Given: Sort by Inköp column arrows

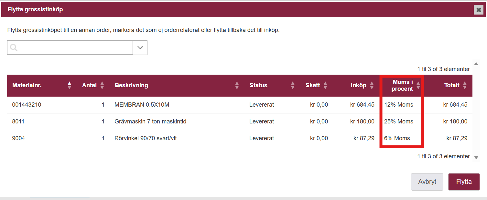Looking at the screenshot, I should pos(372,85).
